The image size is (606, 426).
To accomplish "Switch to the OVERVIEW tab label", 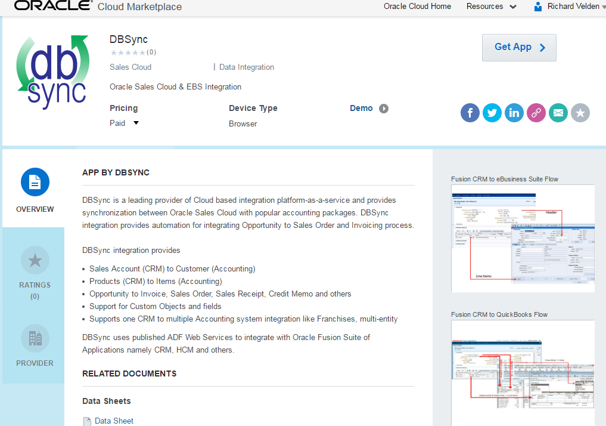I will pyautogui.click(x=35, y=209).
